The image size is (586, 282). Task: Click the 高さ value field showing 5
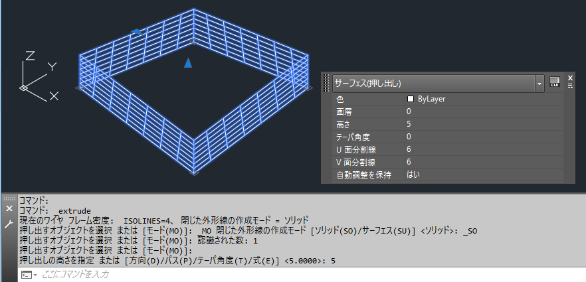click(x=484, y=124)
